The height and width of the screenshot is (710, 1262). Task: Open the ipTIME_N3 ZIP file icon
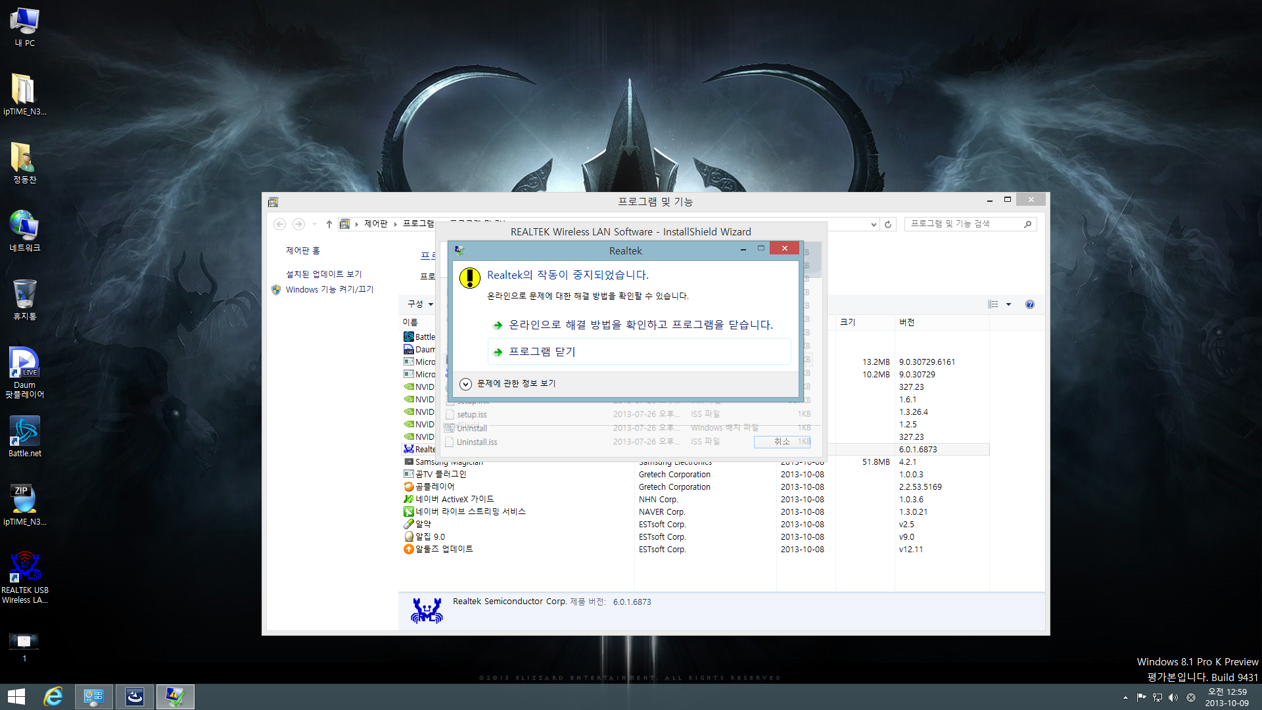click(x=25, y=505)
